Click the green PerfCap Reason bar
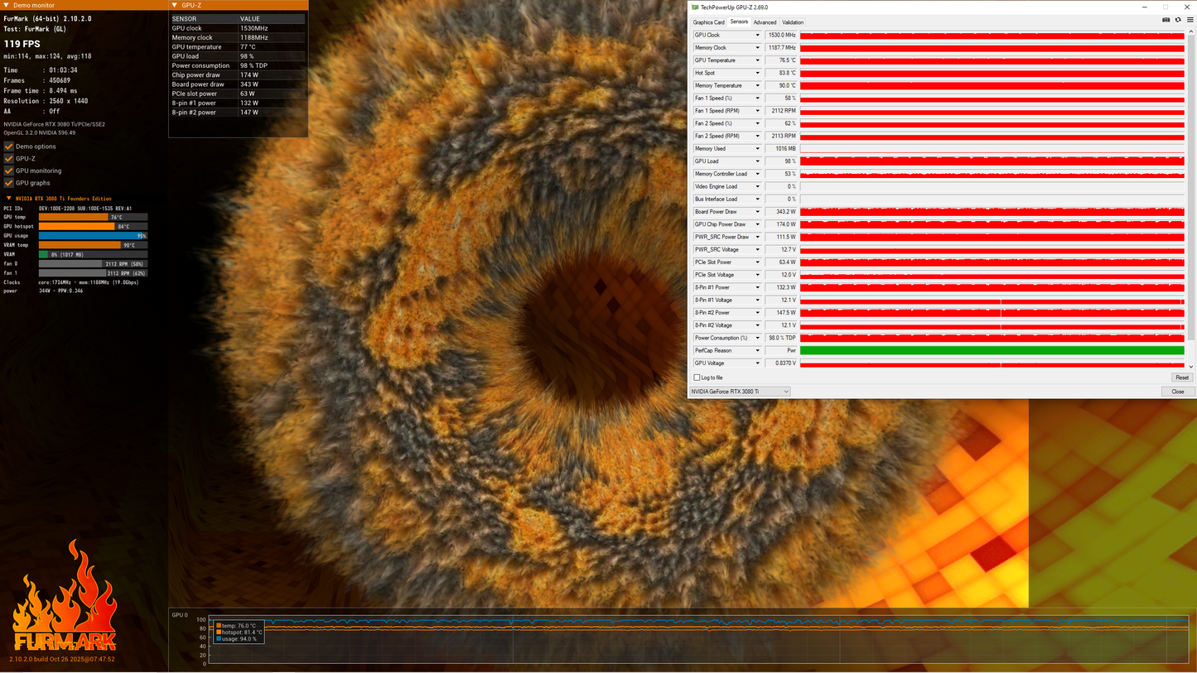The image size is (1197, 673). click(992, 350)
